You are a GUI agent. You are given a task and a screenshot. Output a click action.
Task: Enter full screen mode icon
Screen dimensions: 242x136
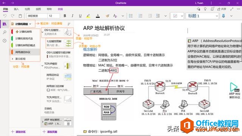[x=232, y=9]
